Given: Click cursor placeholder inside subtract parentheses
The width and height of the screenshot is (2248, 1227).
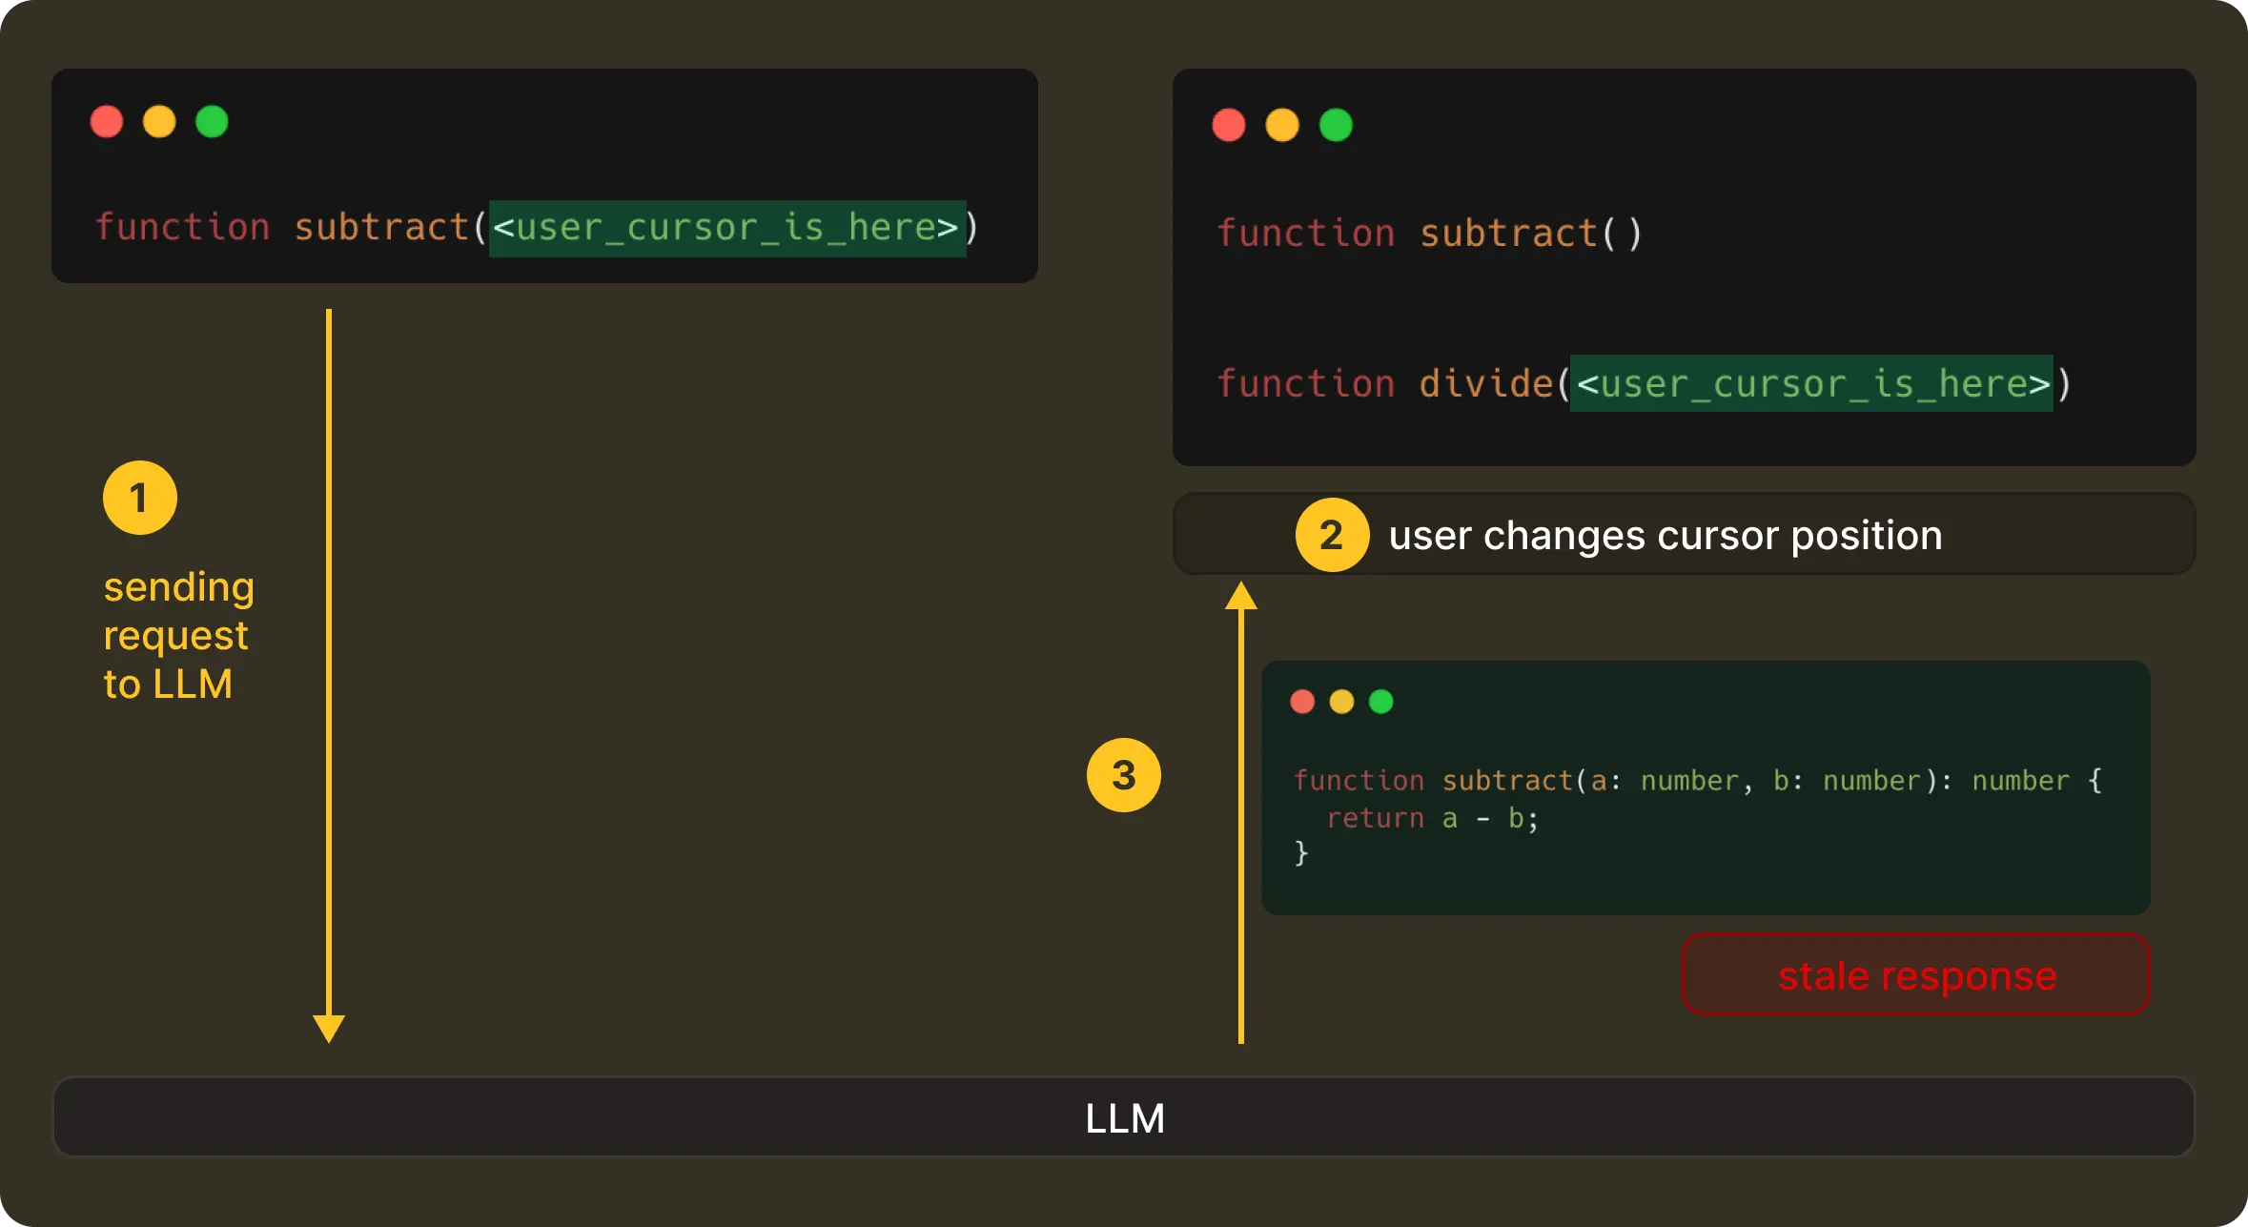Looking at the screenshot, I should tap(726, 228).
